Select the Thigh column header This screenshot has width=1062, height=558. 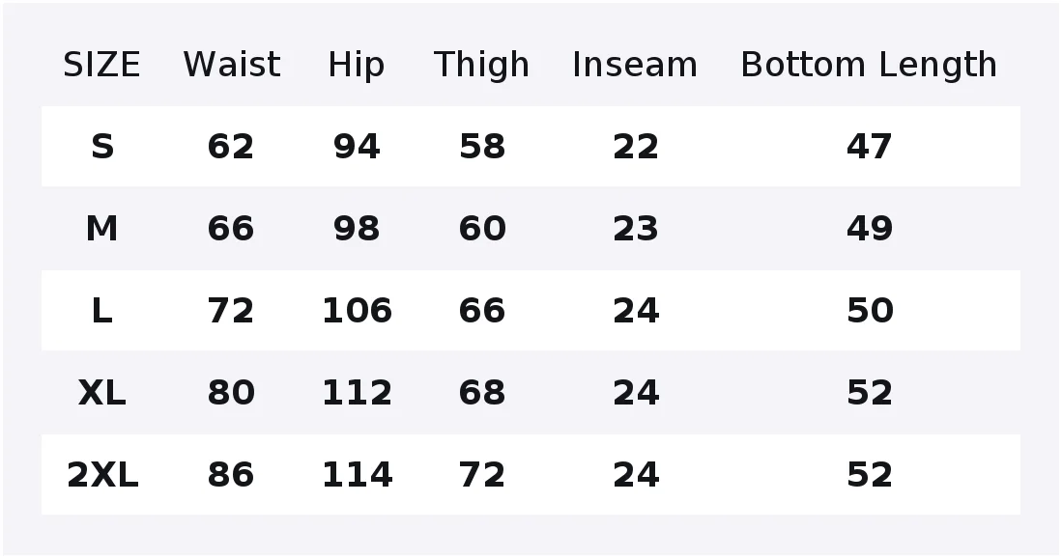click(x=481, y=67)
